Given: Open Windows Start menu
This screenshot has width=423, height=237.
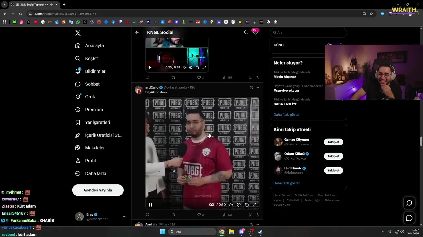Looking at the screenshot, I should point(163,232).
